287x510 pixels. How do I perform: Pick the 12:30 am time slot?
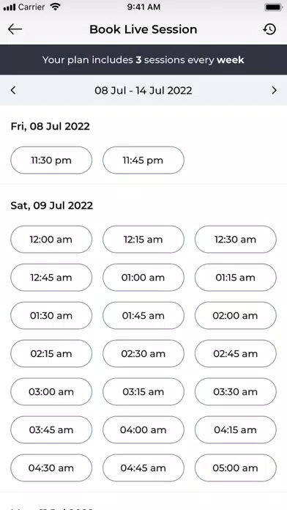(236, 240)
